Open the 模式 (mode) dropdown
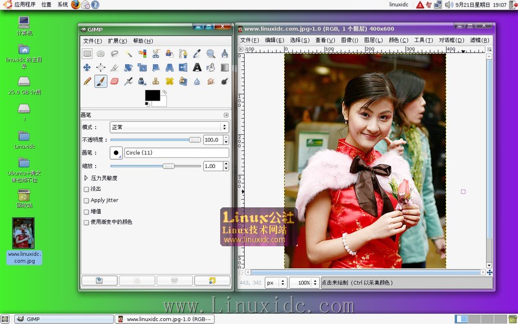Viewport: 518px width, 324px height. pyautogui.click(x=168, y=127)
